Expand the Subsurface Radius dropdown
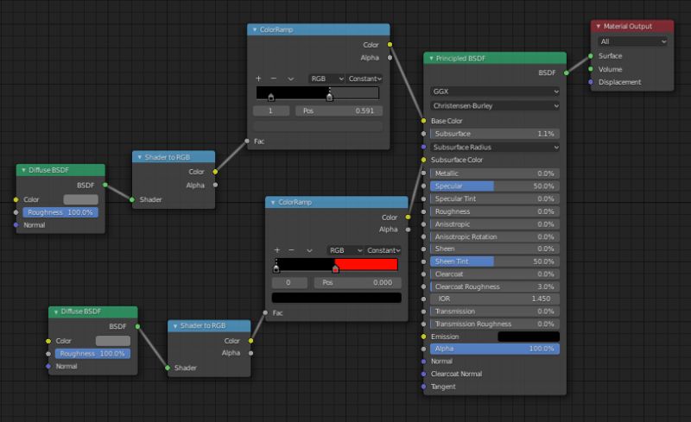 tap(495, 147)
